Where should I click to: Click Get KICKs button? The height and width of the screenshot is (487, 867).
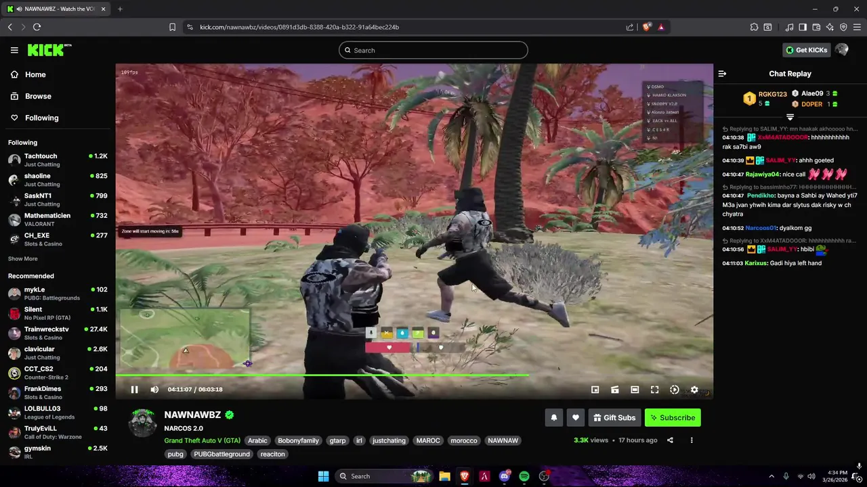(807, 50)
